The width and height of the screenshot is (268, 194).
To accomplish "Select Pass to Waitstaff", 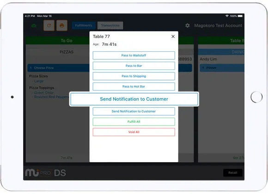I will click(x=134, y=55).
